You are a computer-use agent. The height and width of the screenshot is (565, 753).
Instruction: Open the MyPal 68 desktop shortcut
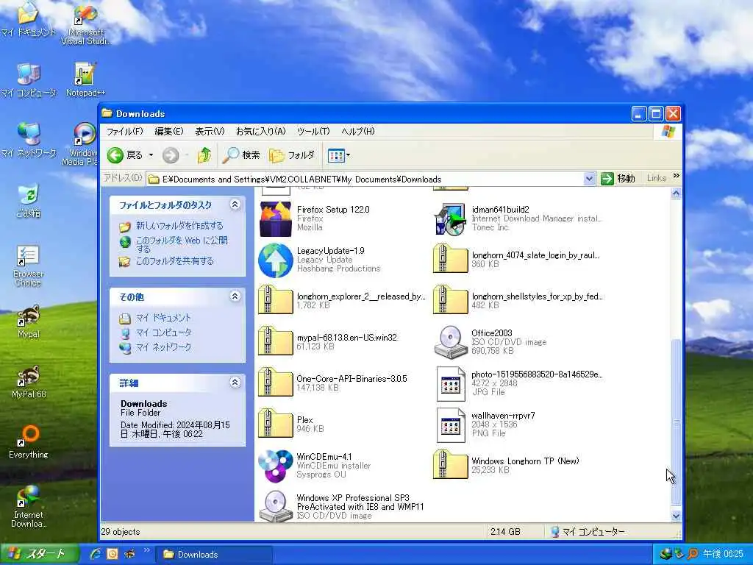coord(29,382)
